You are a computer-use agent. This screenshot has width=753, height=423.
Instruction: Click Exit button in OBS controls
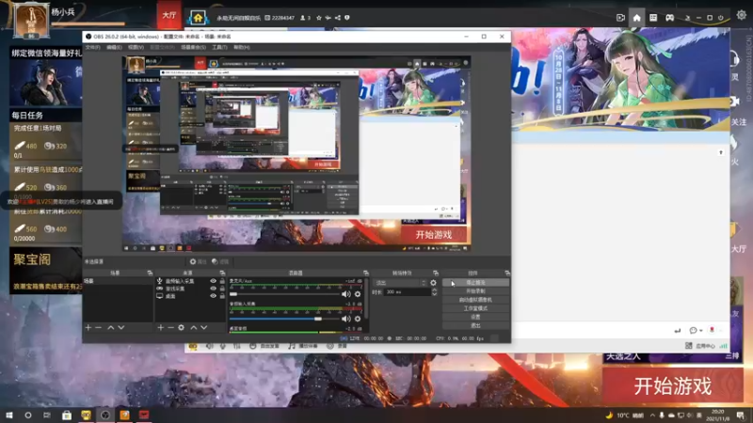475,325
